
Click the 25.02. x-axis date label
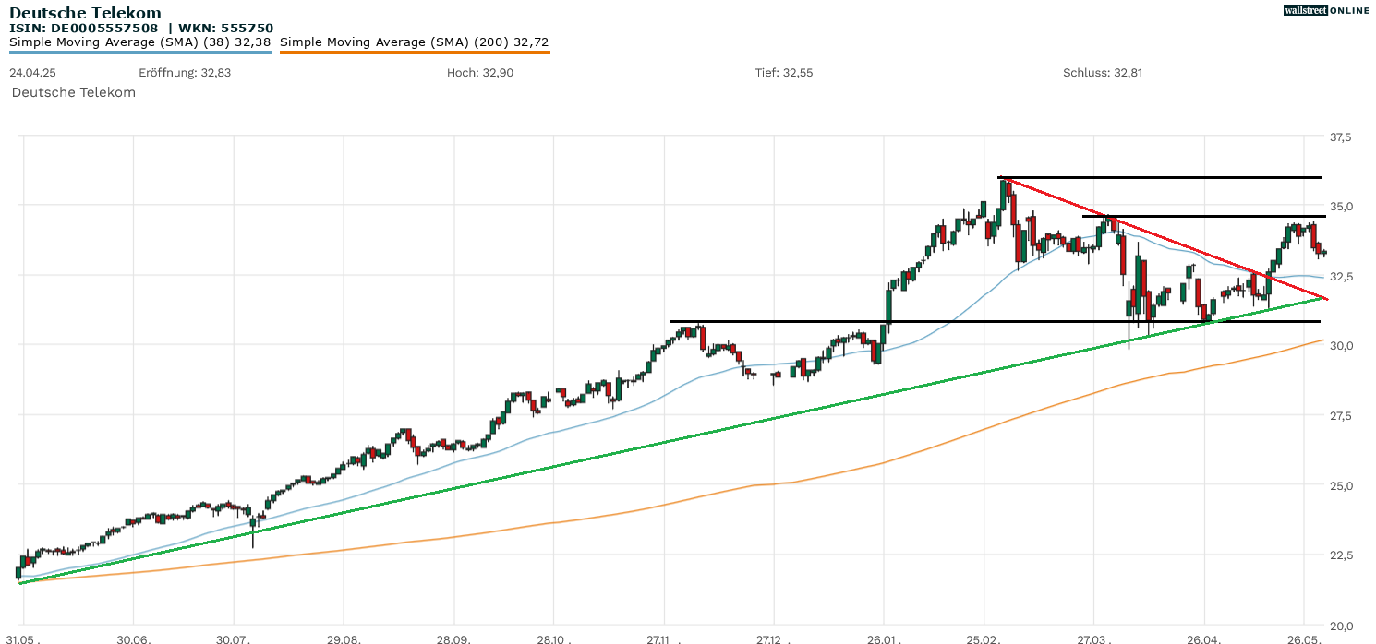(x=984, y=638)
